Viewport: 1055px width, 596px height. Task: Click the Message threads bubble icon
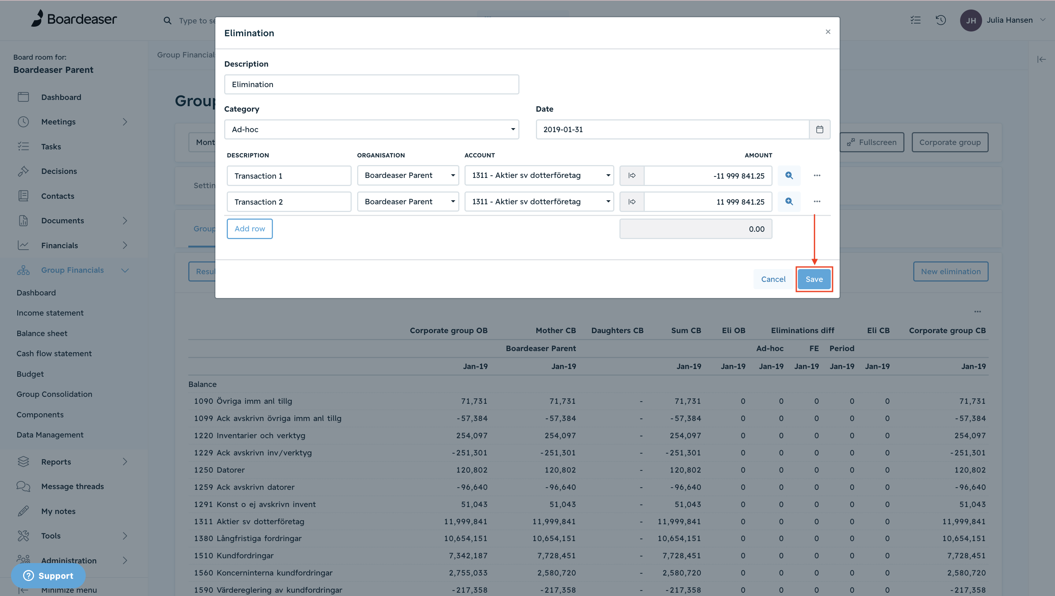pyautogui.click(x=23, y=486)
